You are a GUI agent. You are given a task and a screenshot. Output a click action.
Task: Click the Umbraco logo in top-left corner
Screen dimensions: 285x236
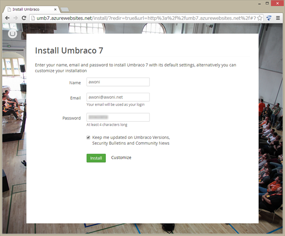[x=12, y=33]
